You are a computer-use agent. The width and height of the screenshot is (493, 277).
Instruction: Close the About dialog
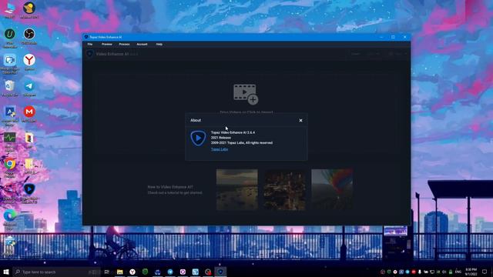(300, 120)
